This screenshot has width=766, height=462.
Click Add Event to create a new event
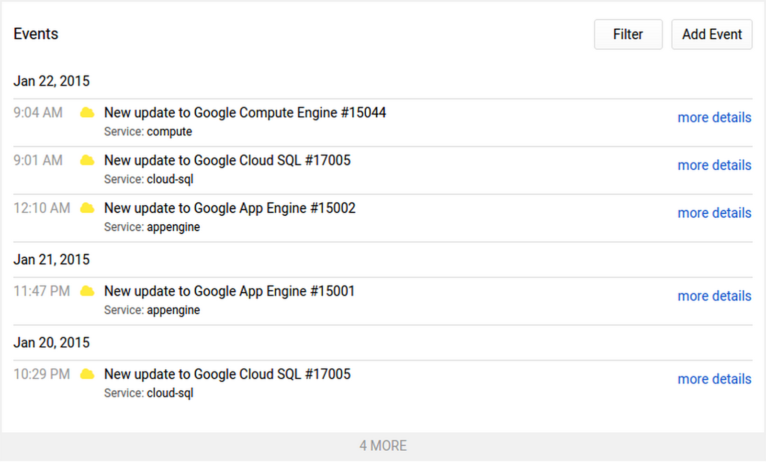click(x=712, y=34)
